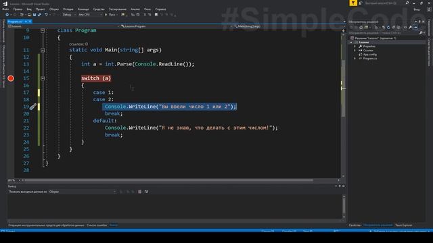Open the Правка menu
The width and height of the screenshot is (433, 243).
click(x=18, y=9)
